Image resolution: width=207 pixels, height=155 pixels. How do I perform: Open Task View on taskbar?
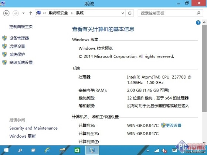[x=33, y=150]
